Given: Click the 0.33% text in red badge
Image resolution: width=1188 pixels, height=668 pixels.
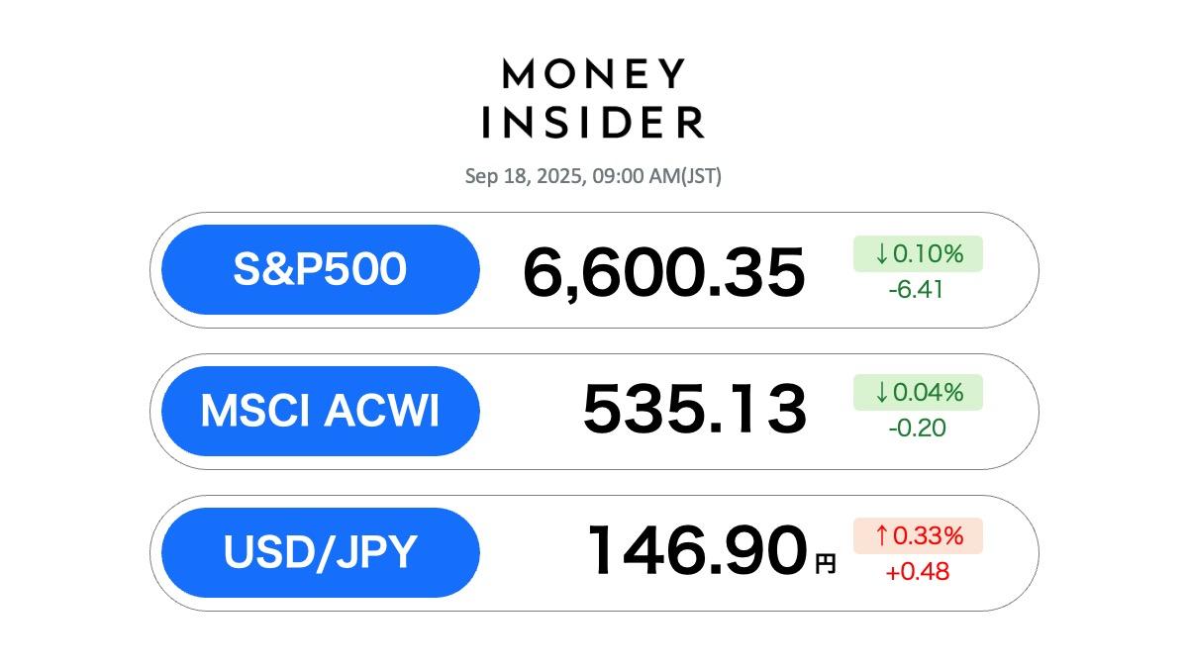Looking at the screenshot, I should point(928,536).
